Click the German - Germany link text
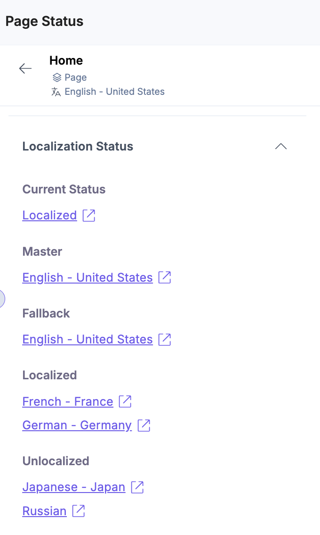 click(77, 425)
